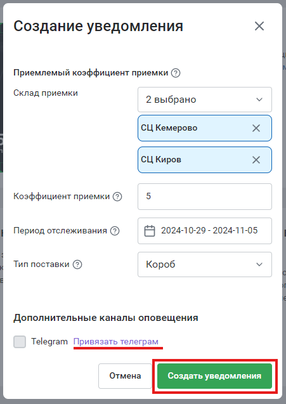
Task: Remove СЦ Киров from selected warehouses
Action: pyautogui.click(x=256, y=160)
